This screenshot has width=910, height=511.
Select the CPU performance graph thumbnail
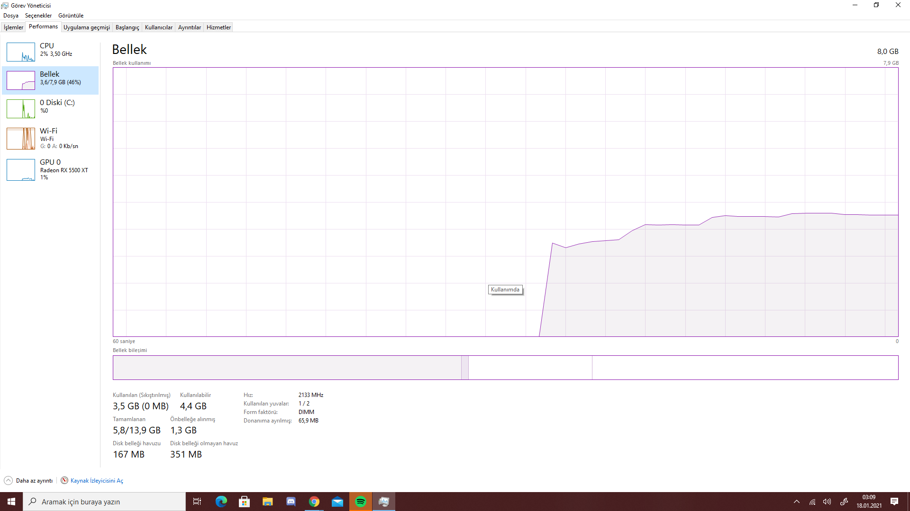pos(21,52)
